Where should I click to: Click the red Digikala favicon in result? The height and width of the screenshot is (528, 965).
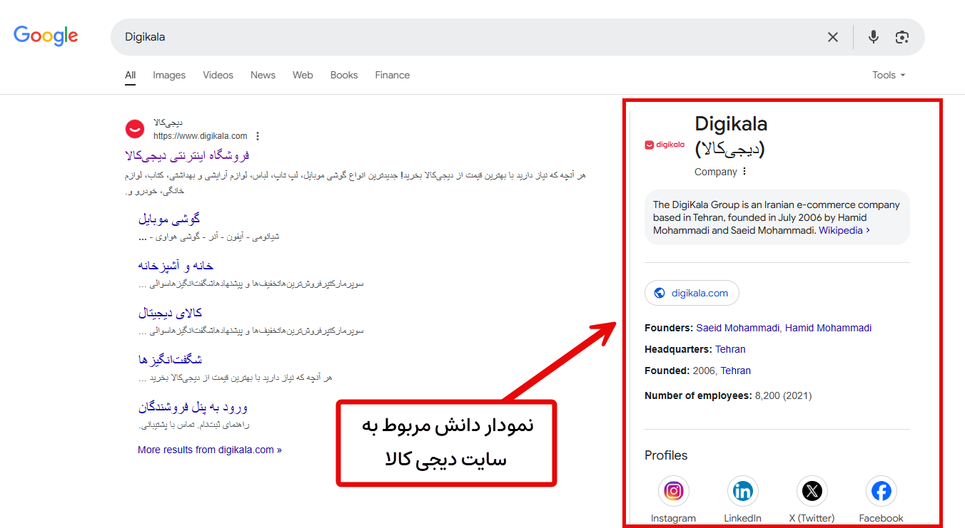[x=135, y=129]
